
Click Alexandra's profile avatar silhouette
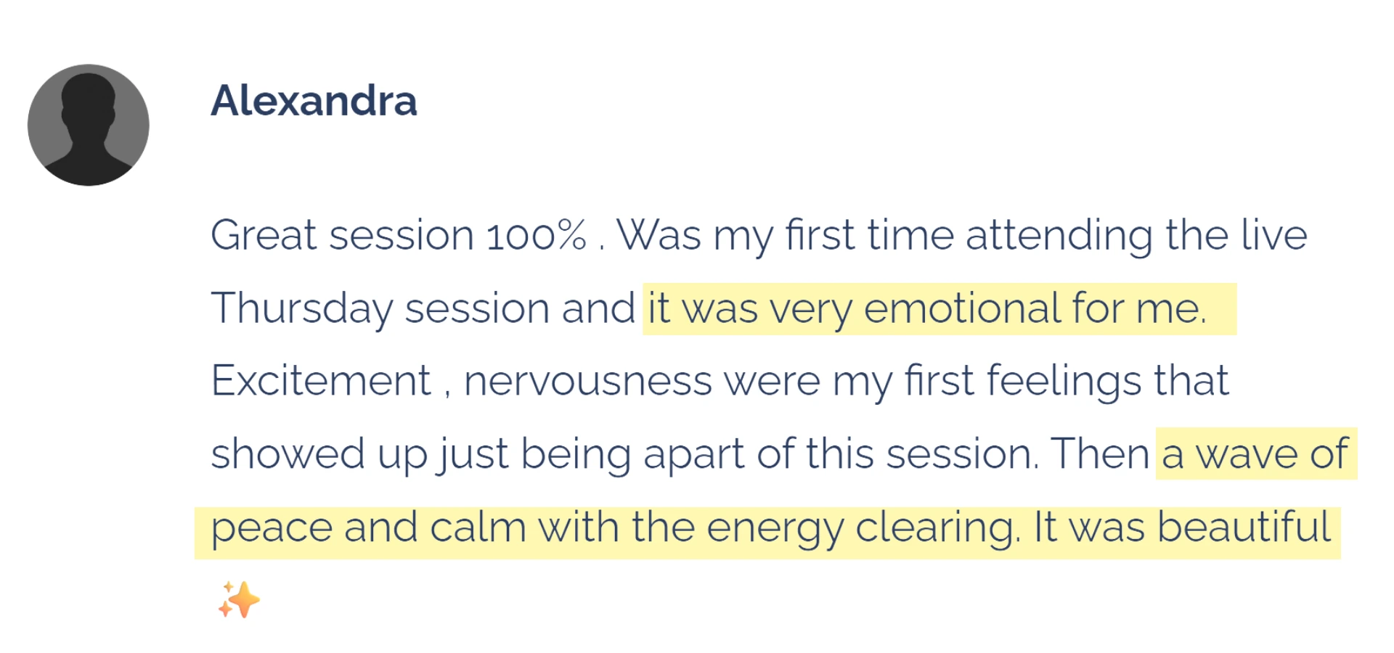point(89,125)
